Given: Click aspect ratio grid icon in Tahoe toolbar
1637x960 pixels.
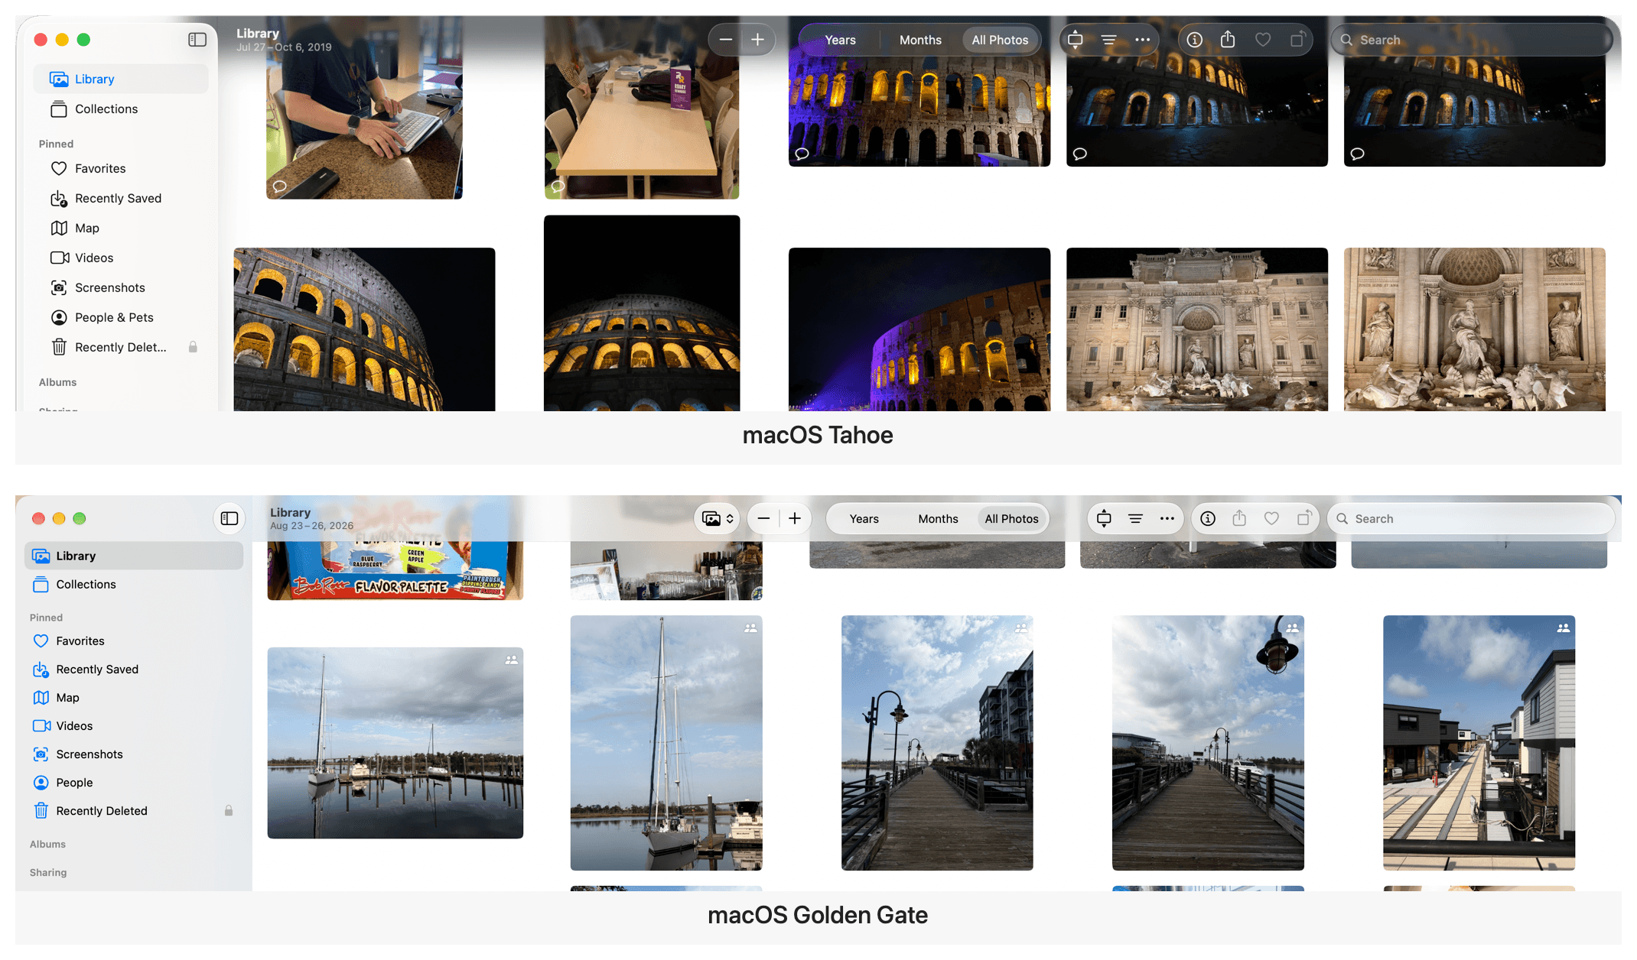Looking at the screenshot, I should click(1075, 40).
